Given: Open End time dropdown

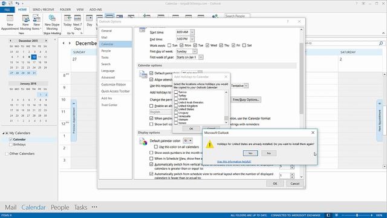Looking at the screenshot, I should click(192, 39).
